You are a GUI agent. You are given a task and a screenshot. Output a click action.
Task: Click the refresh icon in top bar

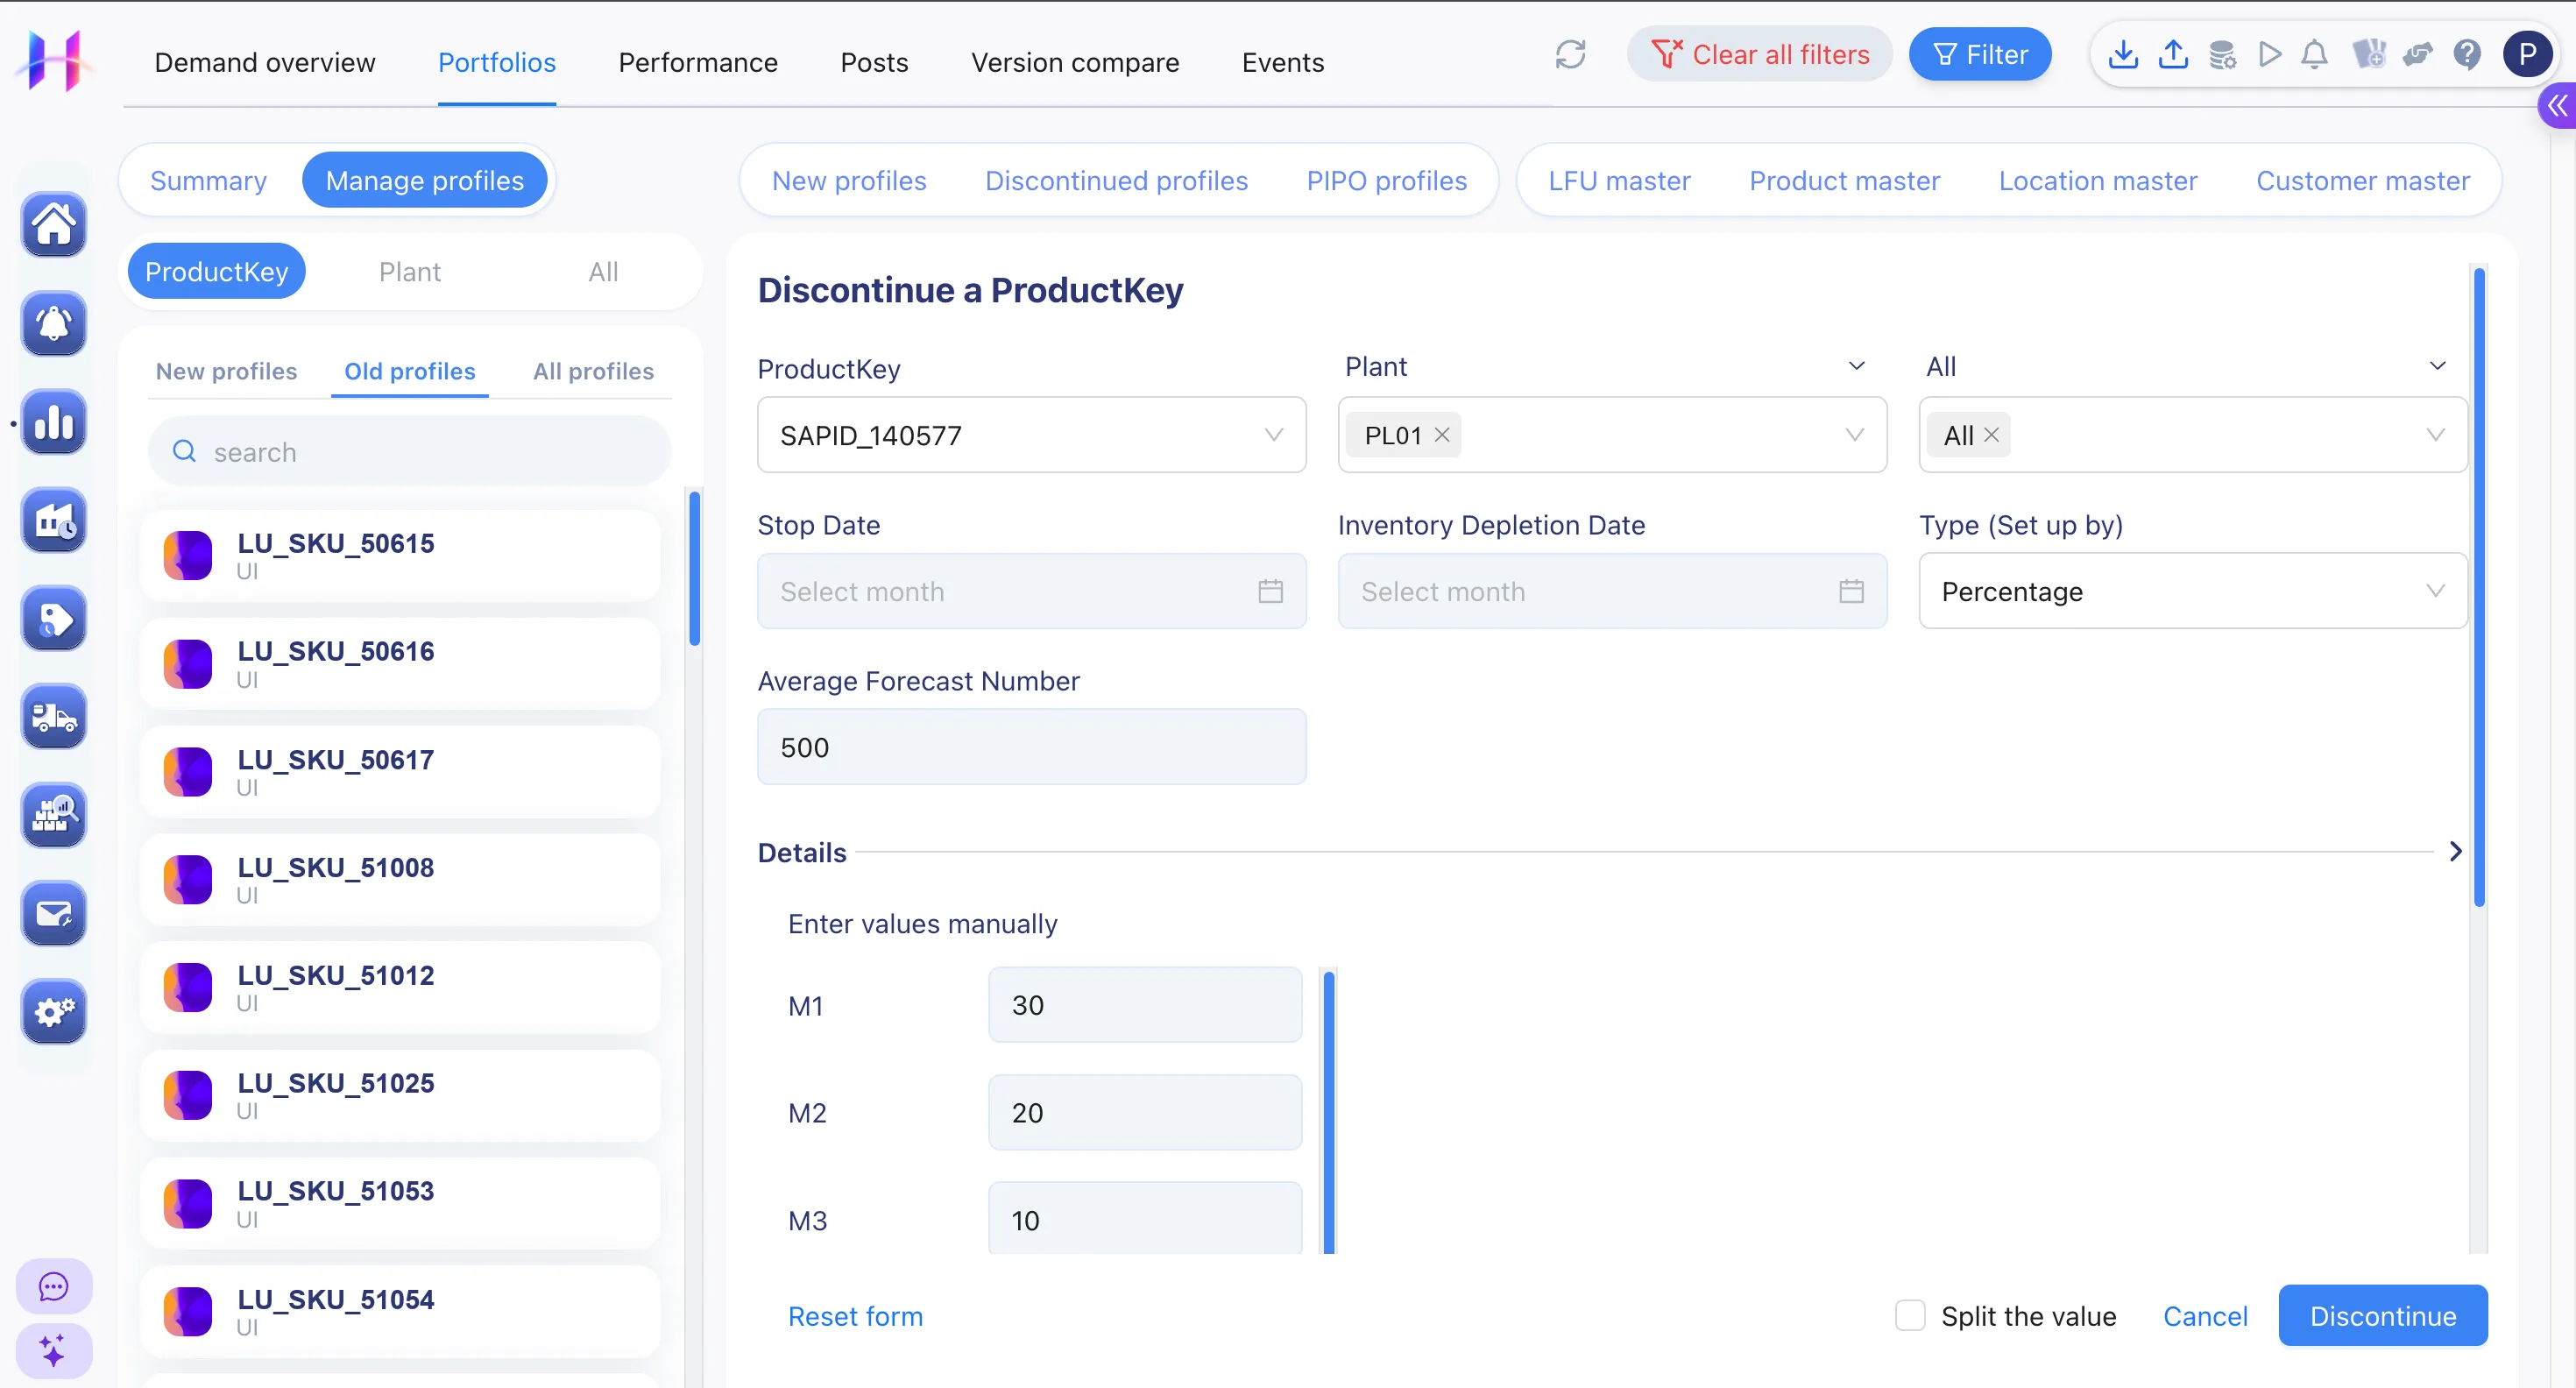coord(1570,54)
